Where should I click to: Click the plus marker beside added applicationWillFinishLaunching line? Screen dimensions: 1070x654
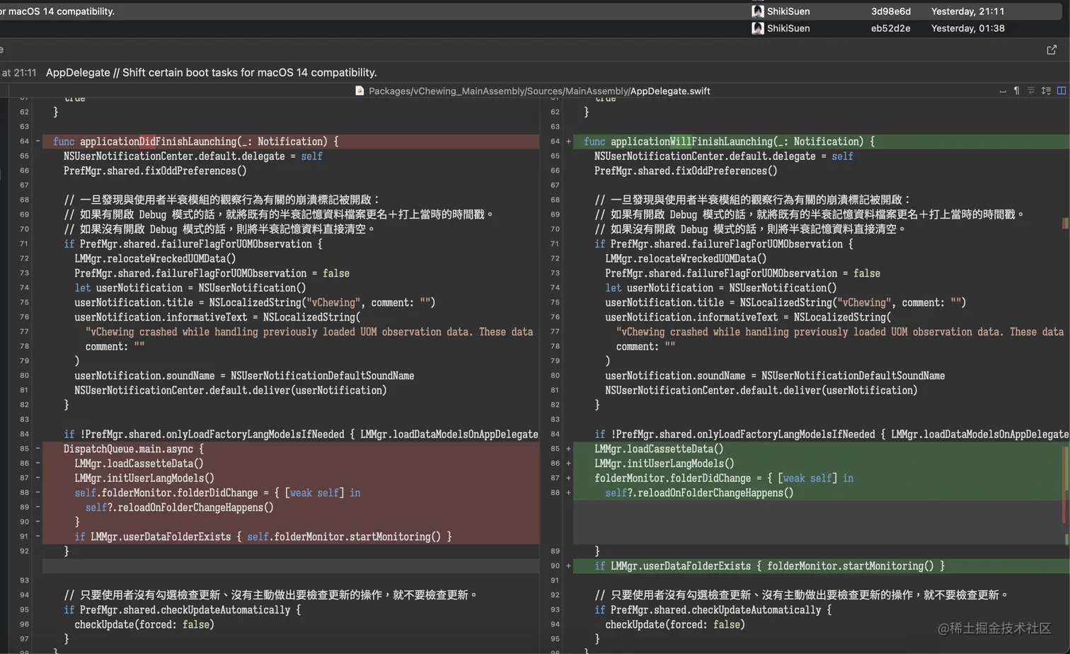point(568,142)
